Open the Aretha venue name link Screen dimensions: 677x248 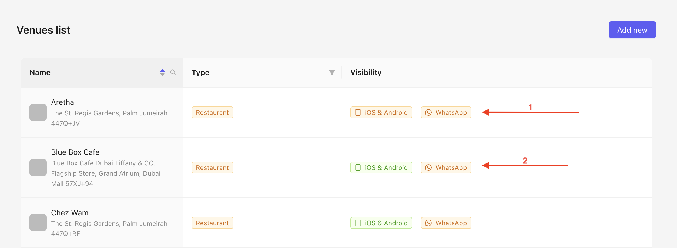point(62,102)
